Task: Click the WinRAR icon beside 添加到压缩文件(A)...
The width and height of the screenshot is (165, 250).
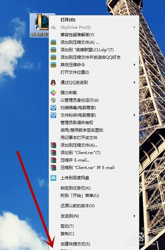Action: tap(53, 145)
